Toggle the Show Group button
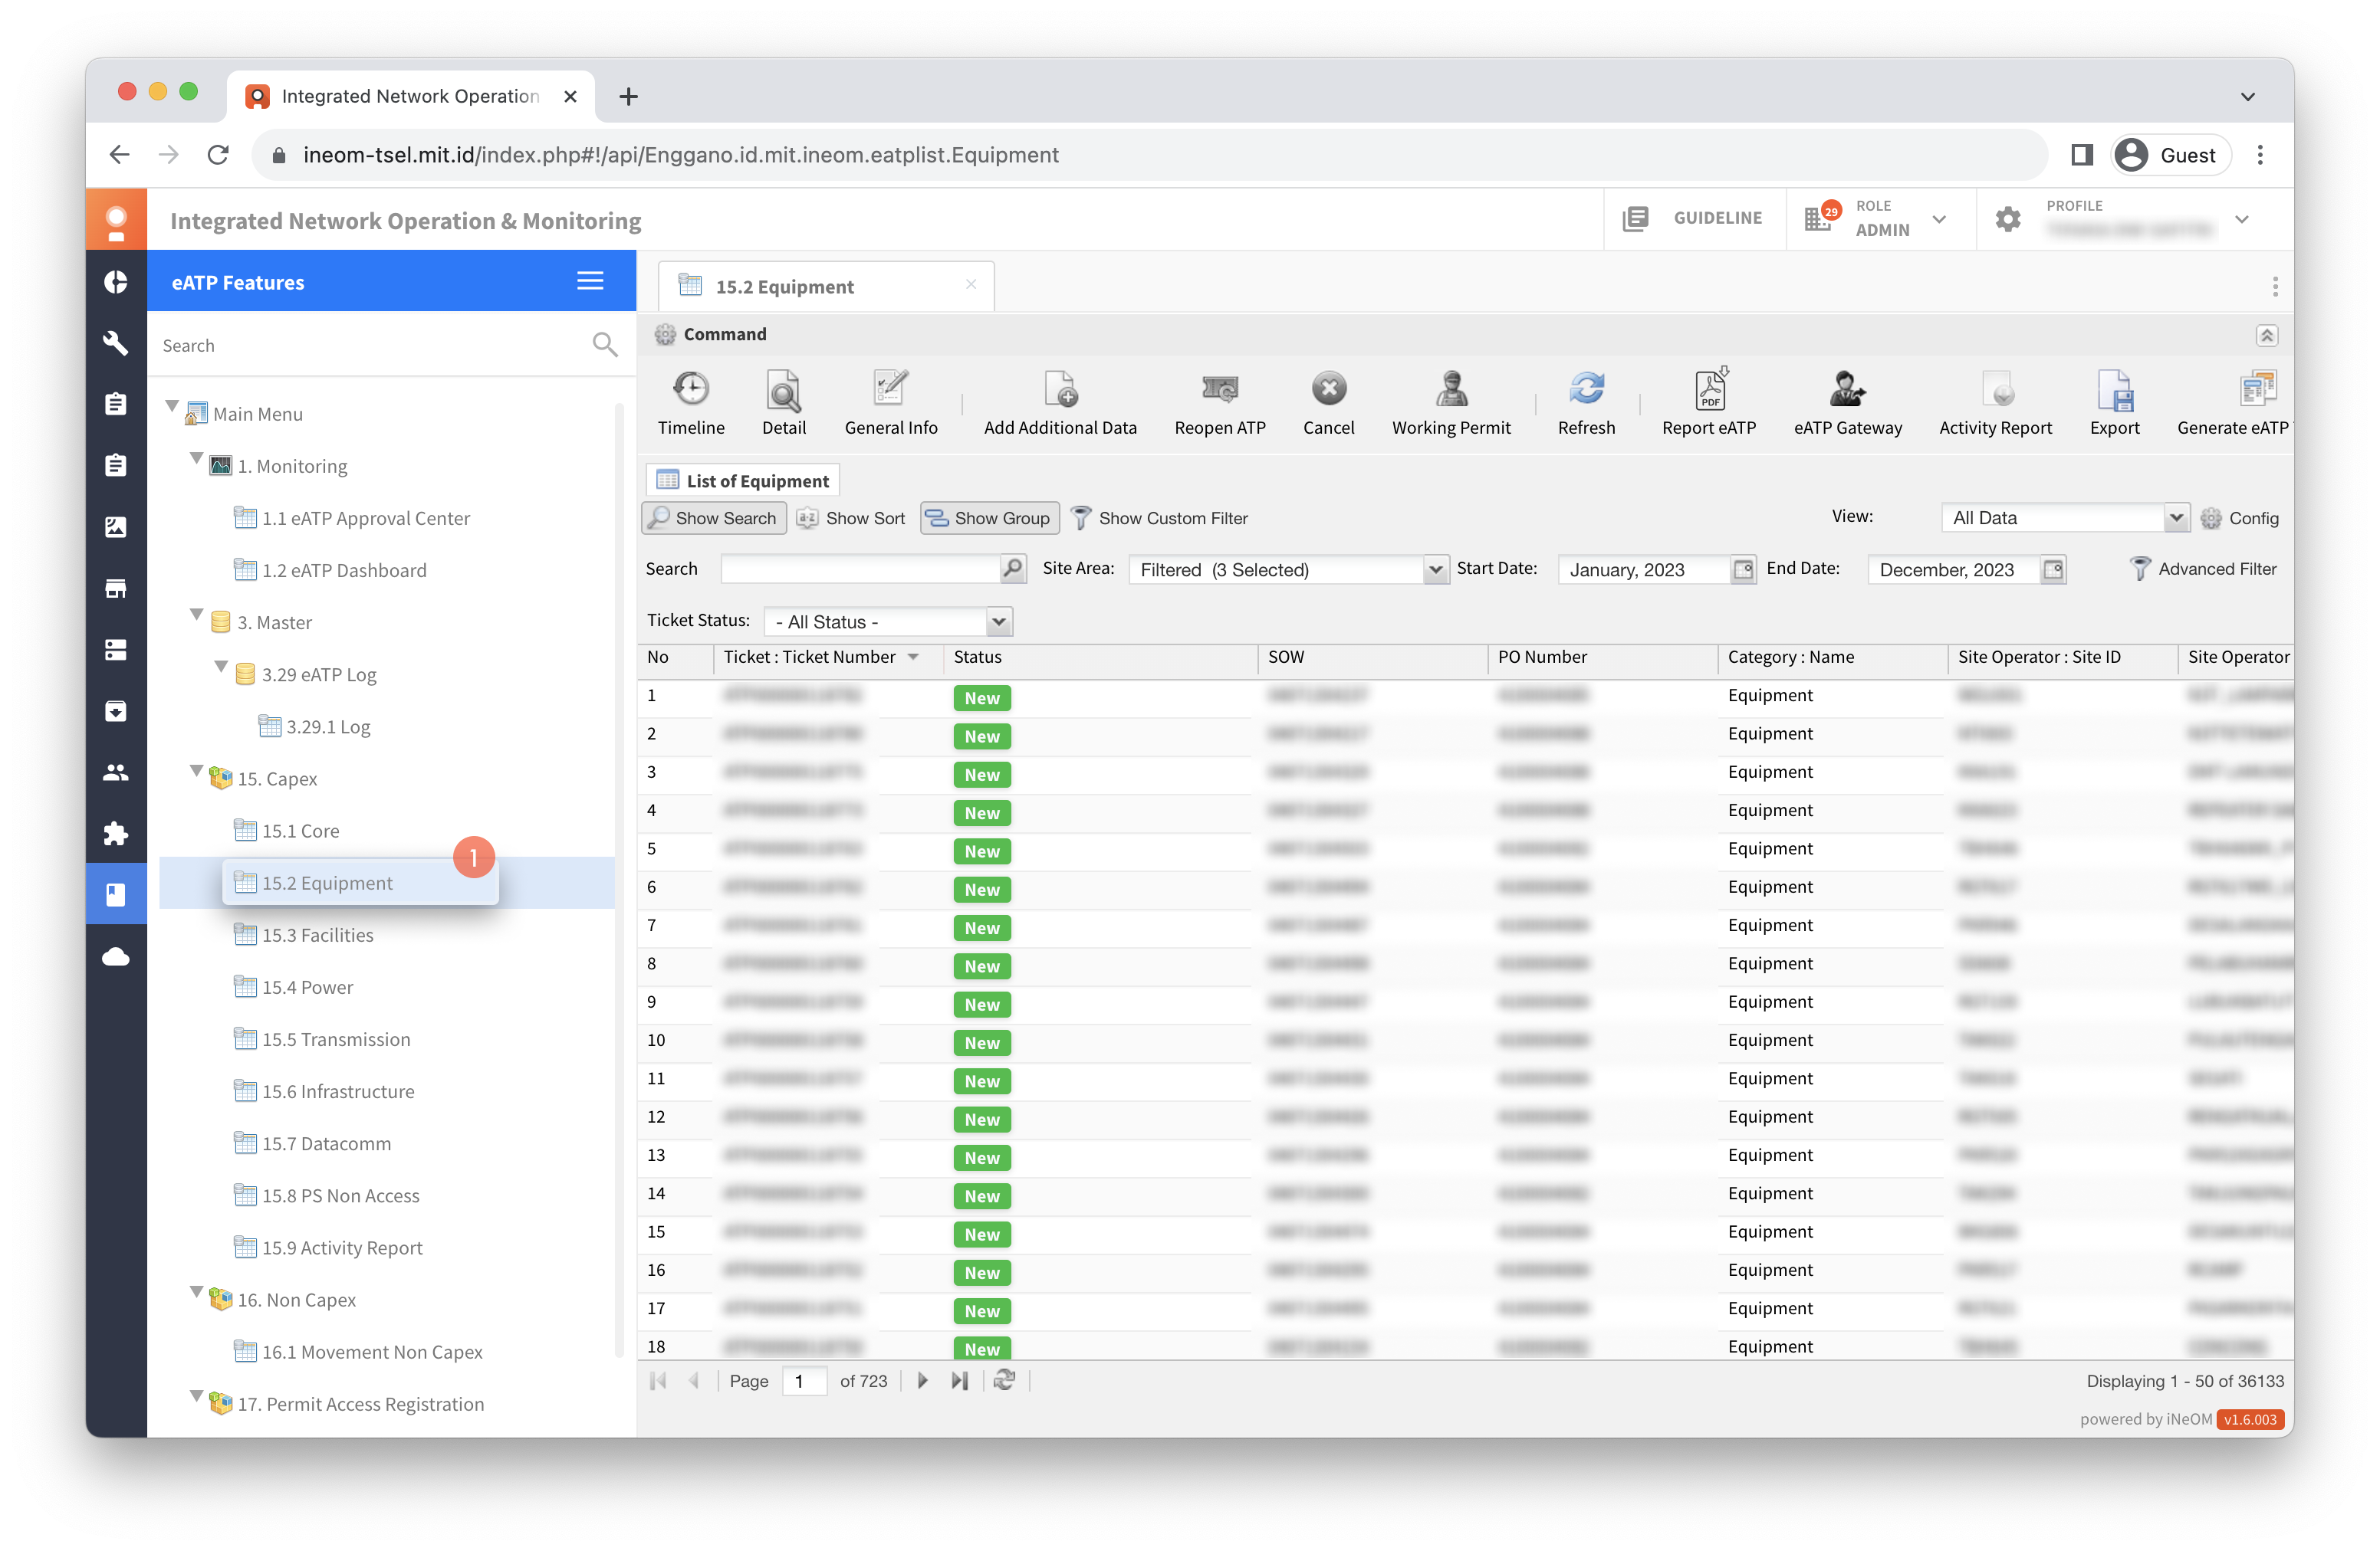 (x=989, y=518)
